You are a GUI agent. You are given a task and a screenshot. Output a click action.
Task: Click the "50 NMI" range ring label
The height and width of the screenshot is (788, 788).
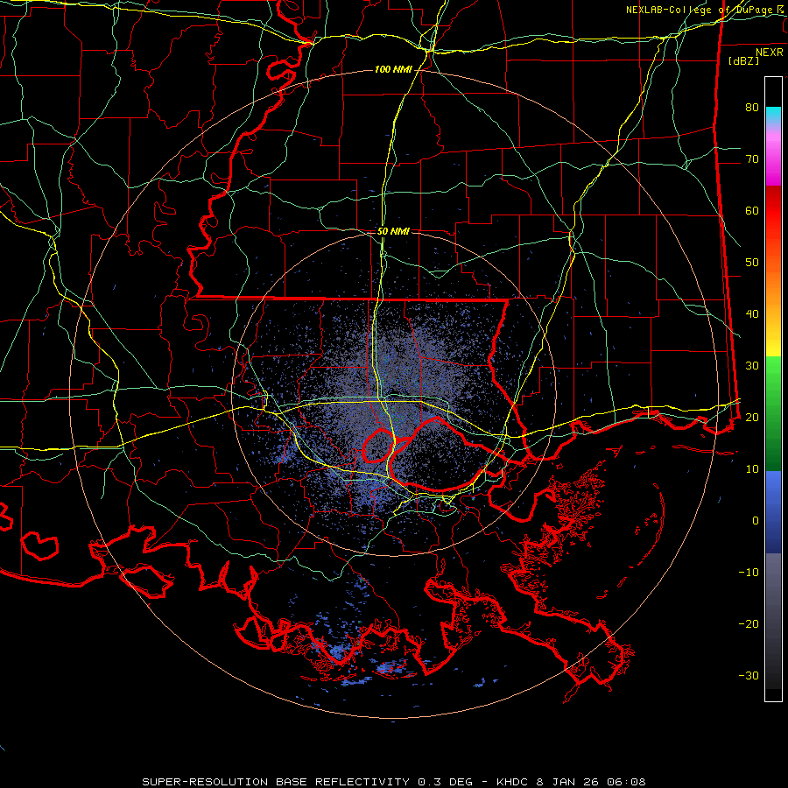[393, 232]
